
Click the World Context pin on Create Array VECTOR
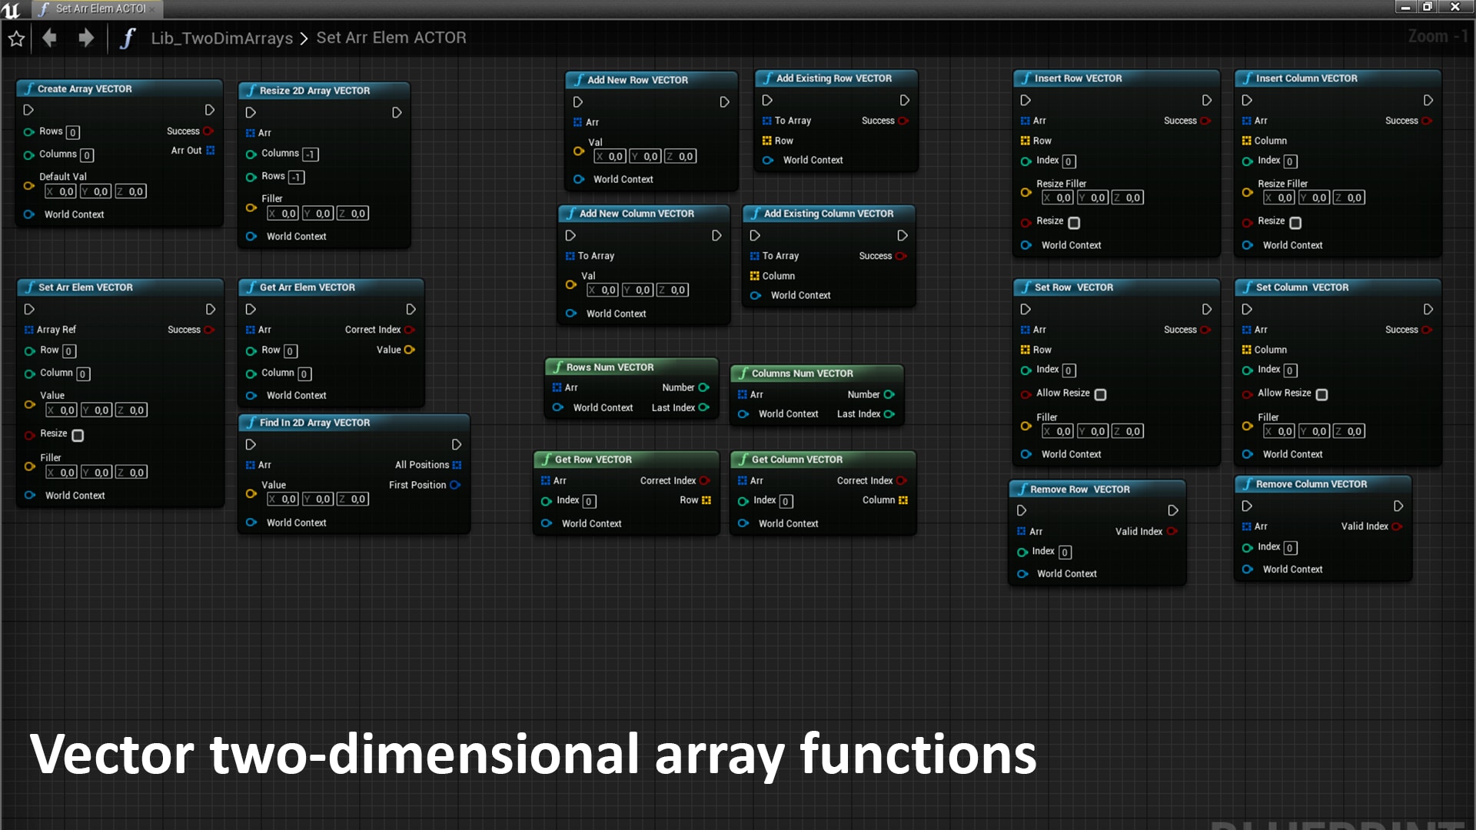pyautogui.click(x=28, y=214)
